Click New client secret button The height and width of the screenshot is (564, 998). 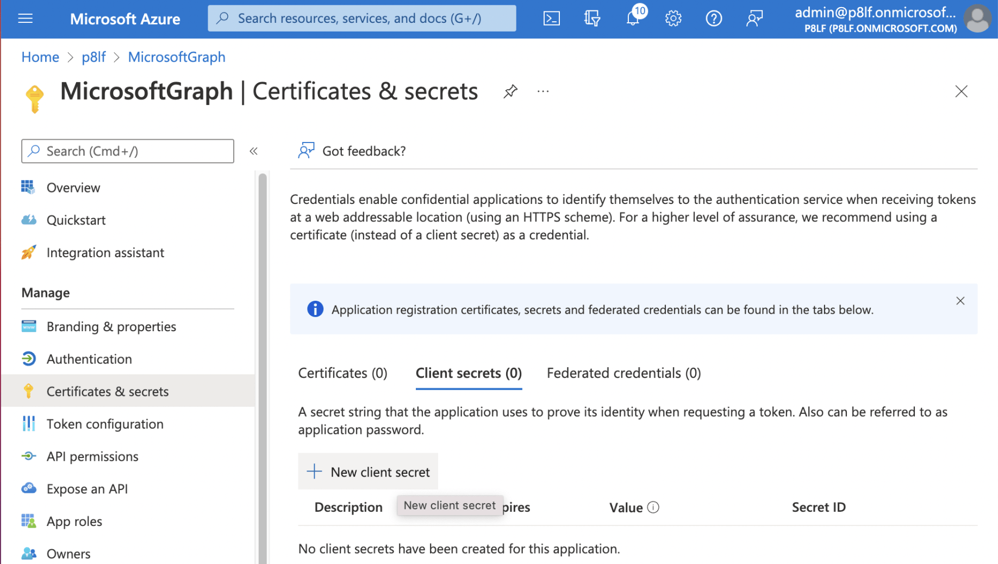click(369, 472)
